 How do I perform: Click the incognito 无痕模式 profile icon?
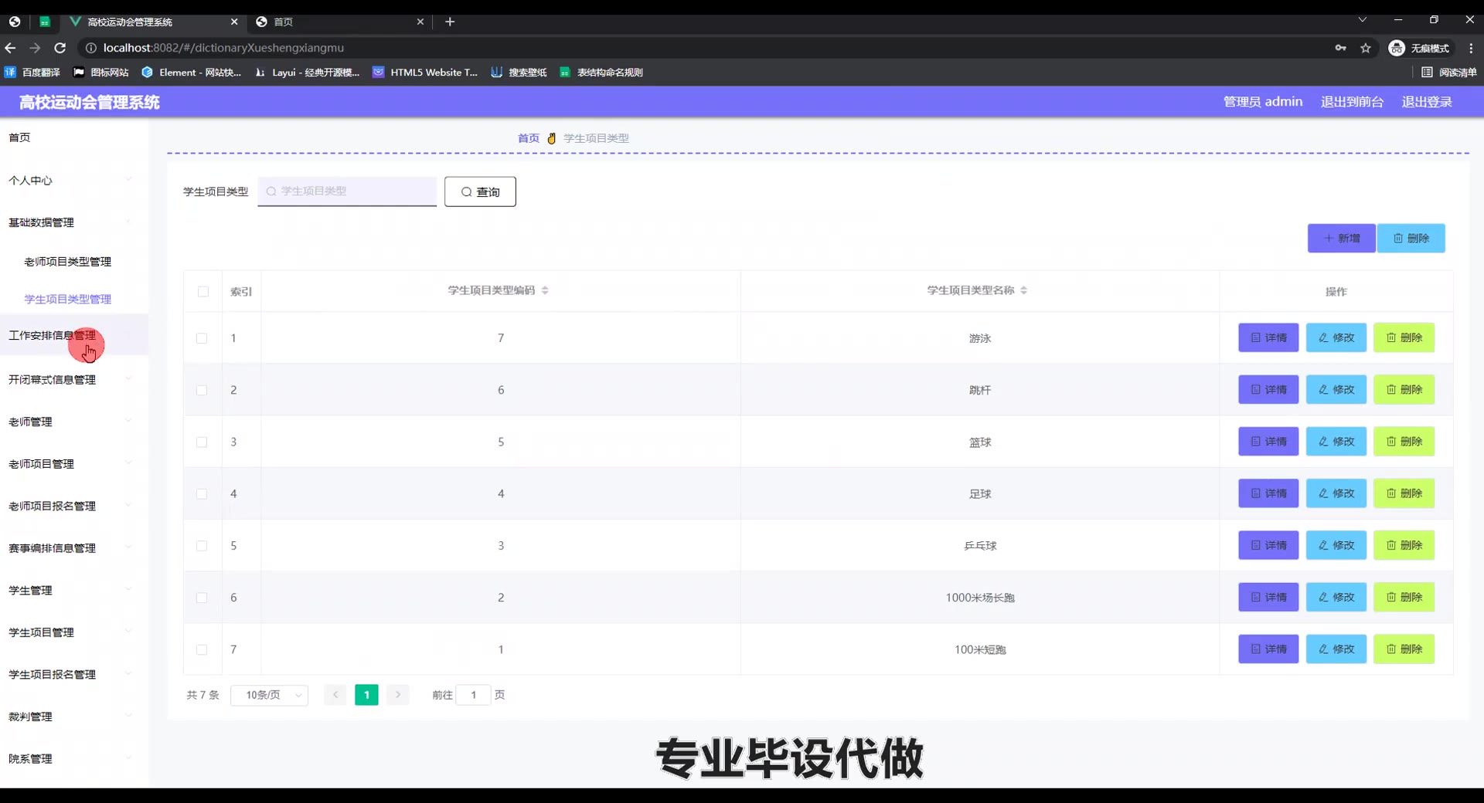pyautogui.click(x=1420, y=48)
